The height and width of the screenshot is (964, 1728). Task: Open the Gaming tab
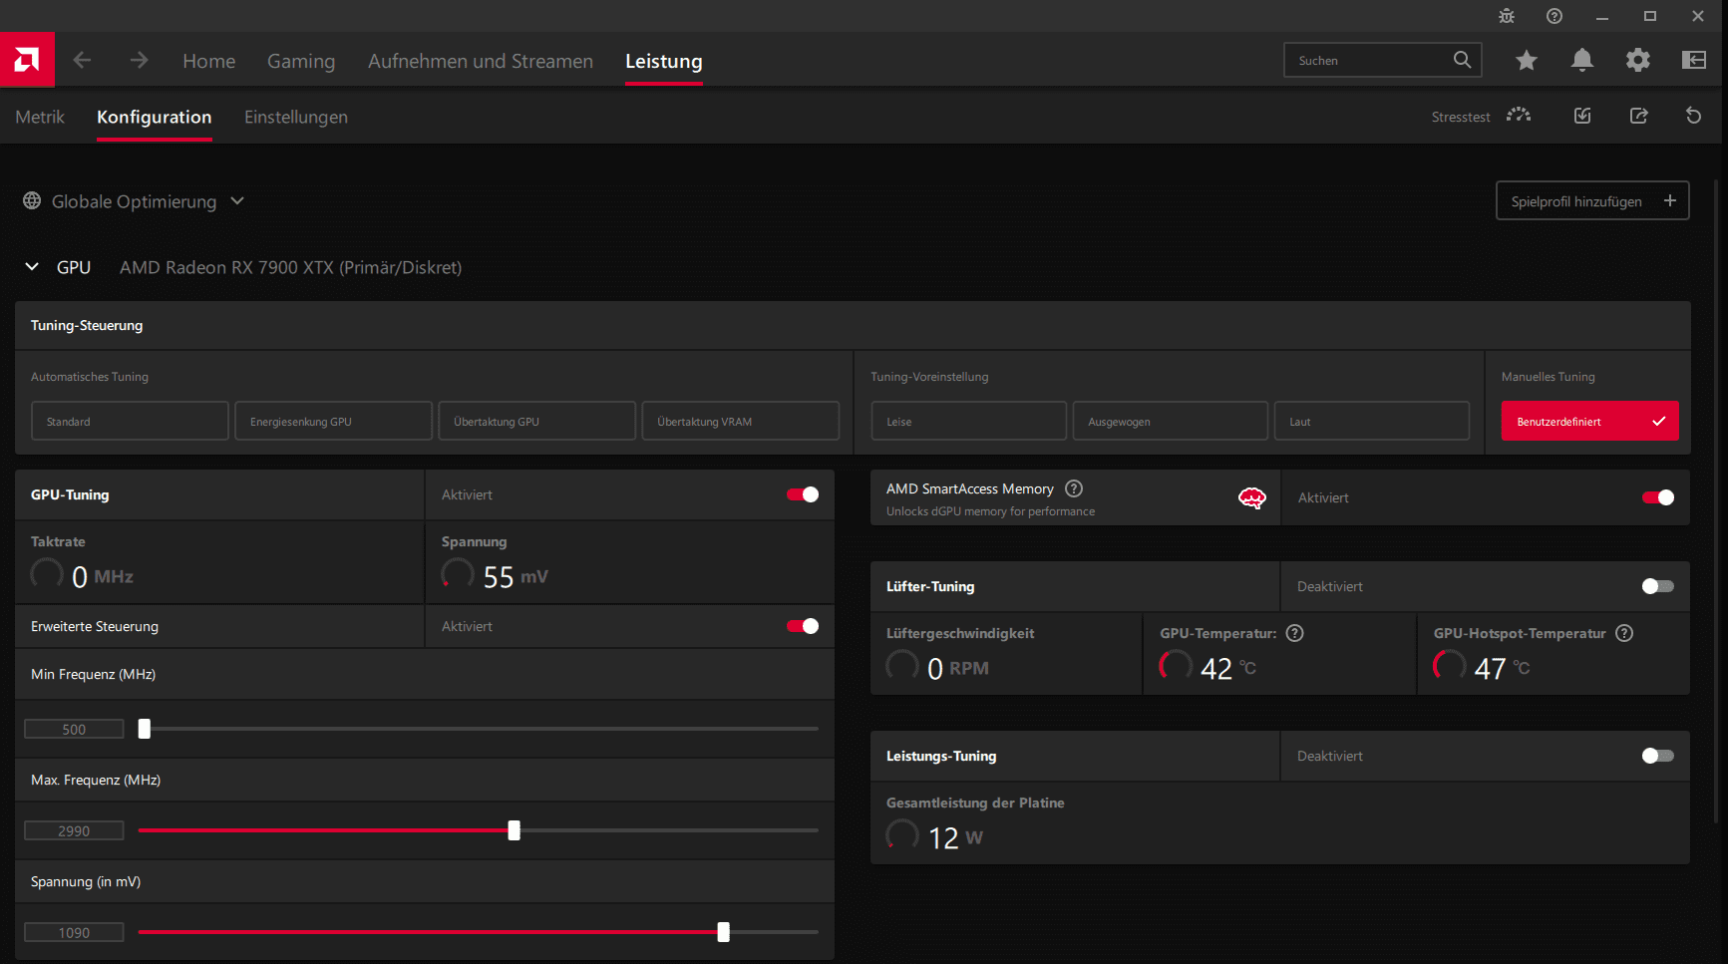(x=301, y=61)
